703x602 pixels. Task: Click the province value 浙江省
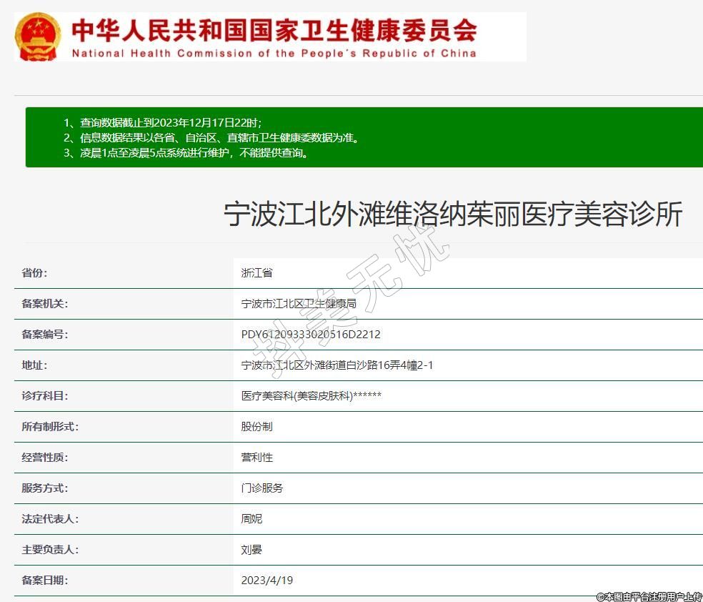(x=256, y=272)
